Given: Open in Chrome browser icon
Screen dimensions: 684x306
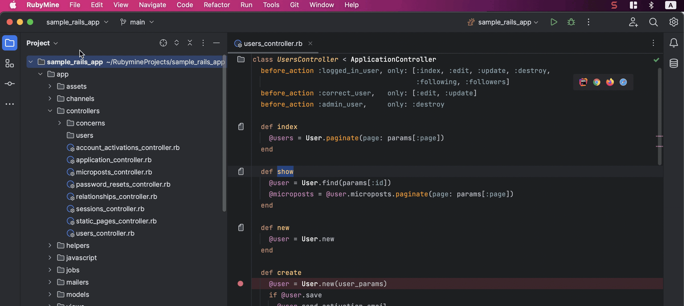Looking at the screenshot, I should pos(597,82).
